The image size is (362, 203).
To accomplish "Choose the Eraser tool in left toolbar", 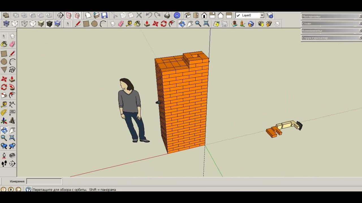I will (x=12, y=44).
